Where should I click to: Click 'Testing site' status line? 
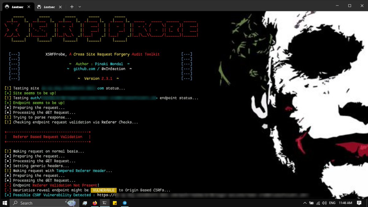[65, 88]
